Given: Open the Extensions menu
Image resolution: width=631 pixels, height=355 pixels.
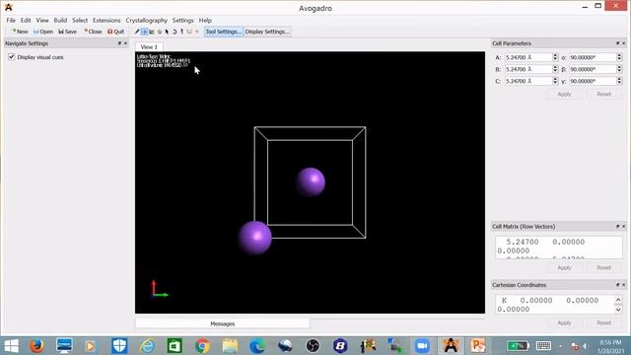Looking at the screenshot, I should point(106,20).
